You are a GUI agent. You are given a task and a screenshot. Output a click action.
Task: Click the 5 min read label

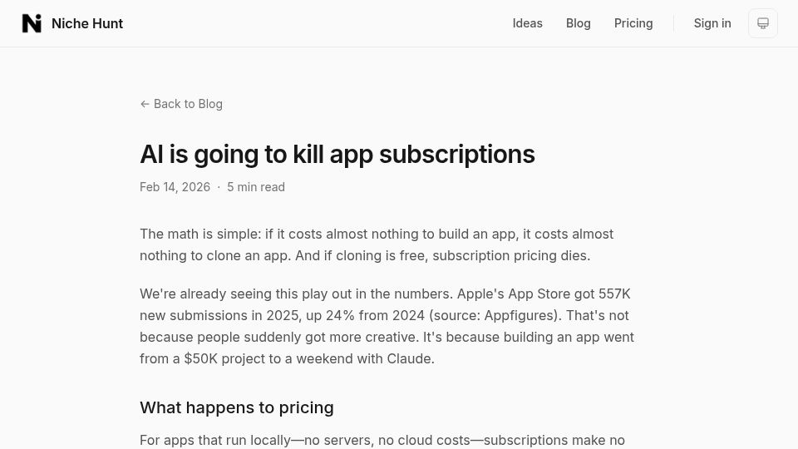256,187
